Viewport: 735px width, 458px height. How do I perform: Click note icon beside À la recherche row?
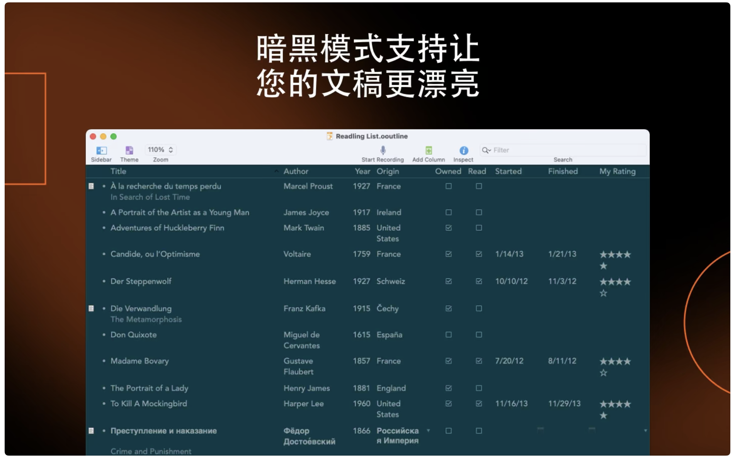[91, 186]
